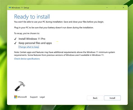Click the 'Note: Certain apps and features' paragraph
The height and width of the screenshot is (110, 133).
click(x=65, y=54)
